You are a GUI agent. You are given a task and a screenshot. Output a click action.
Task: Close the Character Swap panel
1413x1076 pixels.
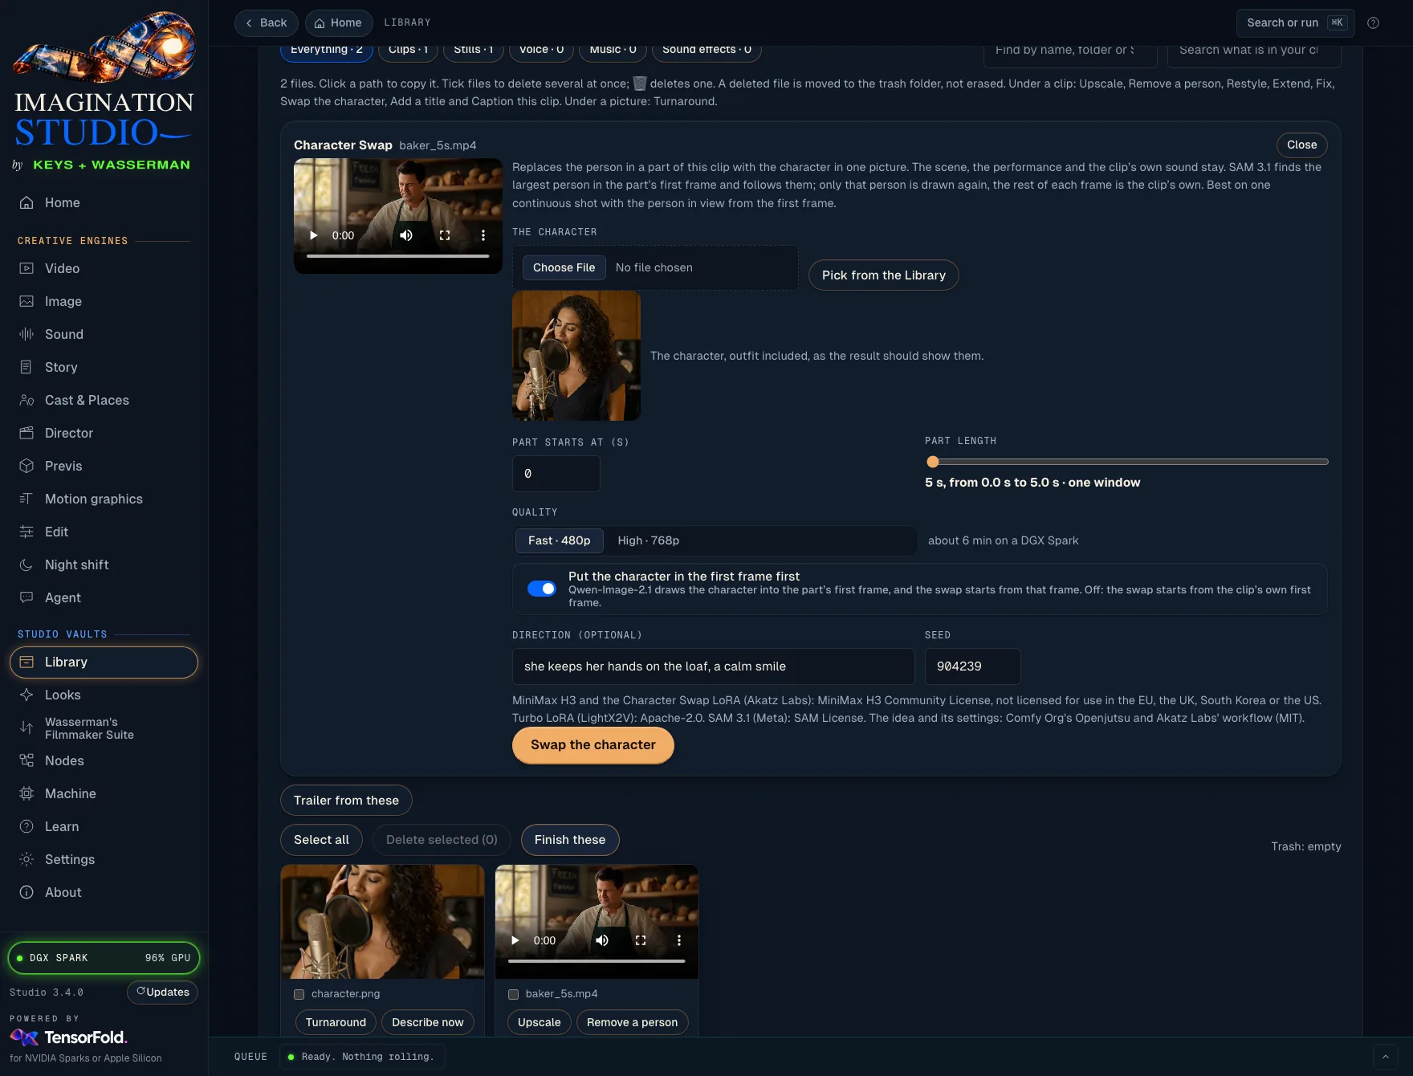tap(1302, 145)
